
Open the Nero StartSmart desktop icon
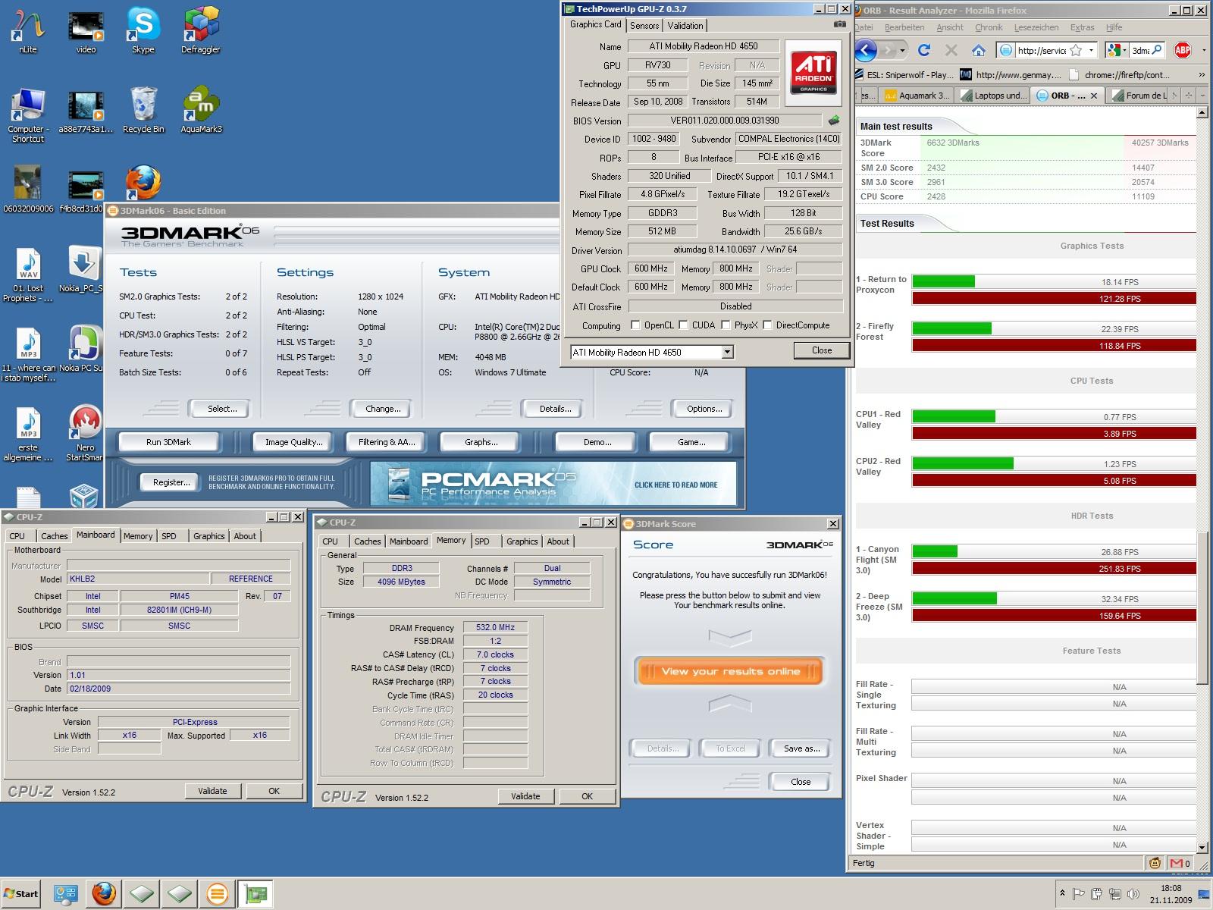[x=85, y=432]
